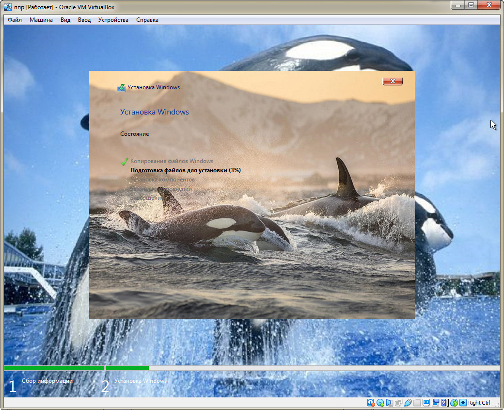Open the Устройства menu
The width and height of the screenshot is (504, 410).
coord(113,20)
